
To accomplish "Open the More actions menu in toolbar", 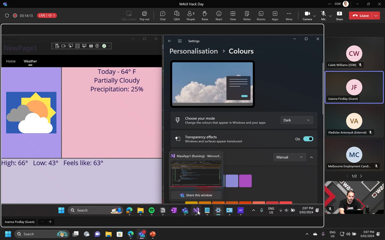I will [289, 15].
